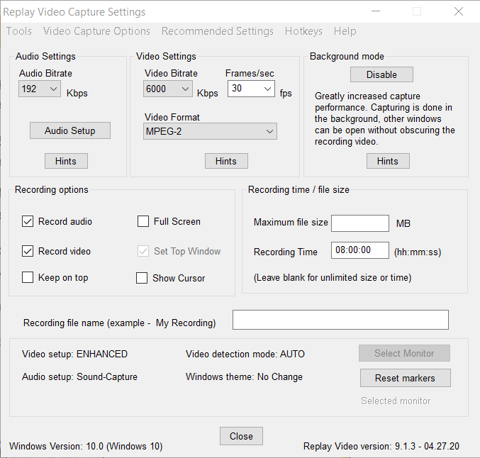This screenshot has width=480, height=458.
Task: Click the Leave blank for unlimited note
Action: click(x=333, y=278)
